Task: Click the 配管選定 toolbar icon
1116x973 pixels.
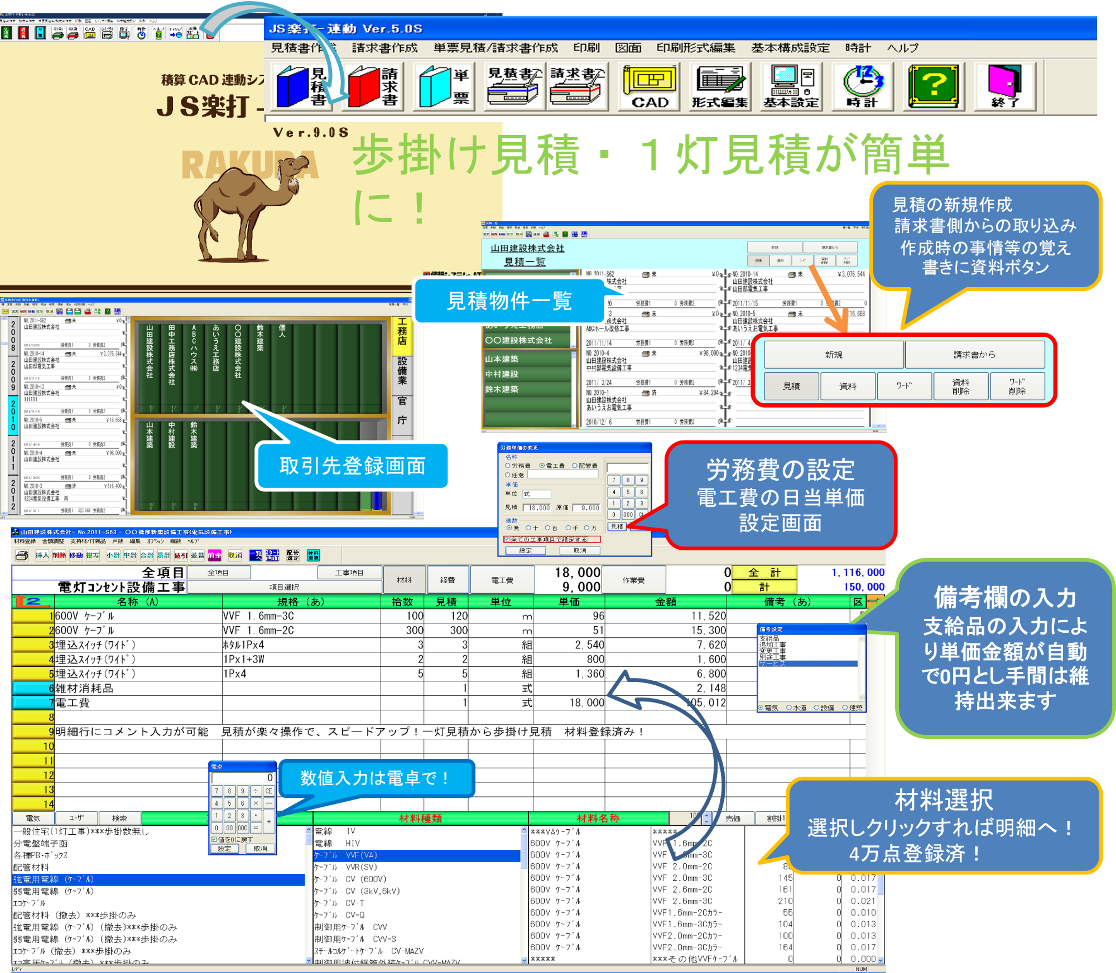Action: (x=293, y=555)
